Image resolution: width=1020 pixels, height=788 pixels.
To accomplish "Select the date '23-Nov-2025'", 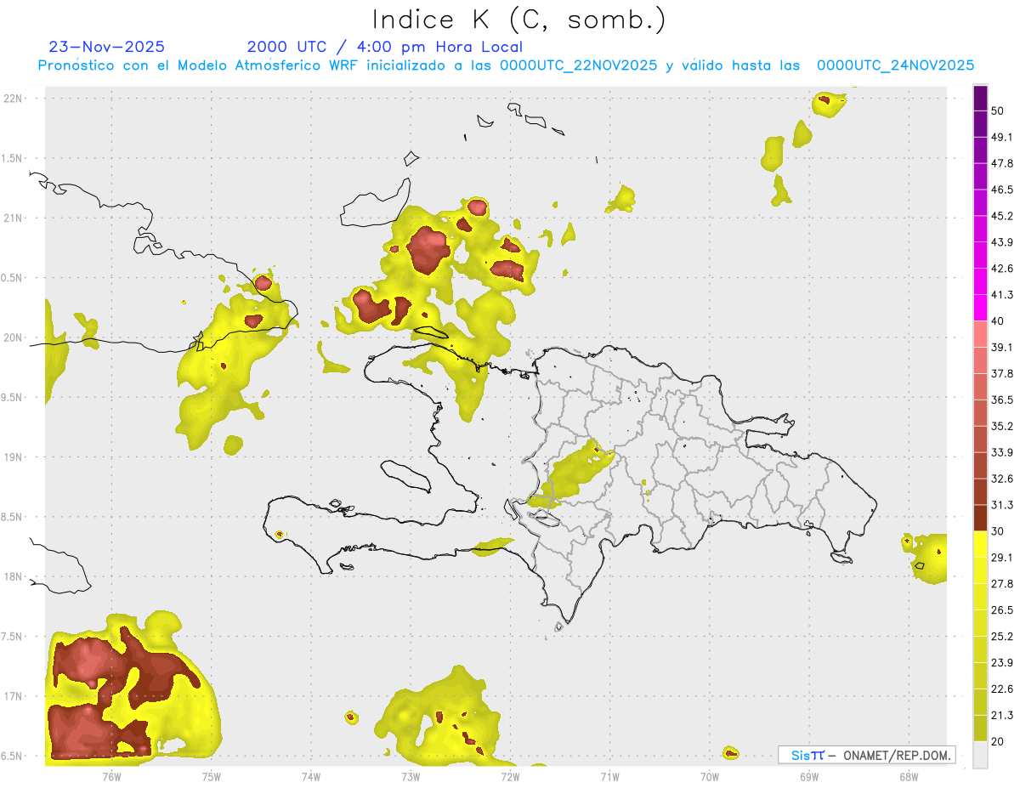I will pyautogui.click(x=107, y=47).
